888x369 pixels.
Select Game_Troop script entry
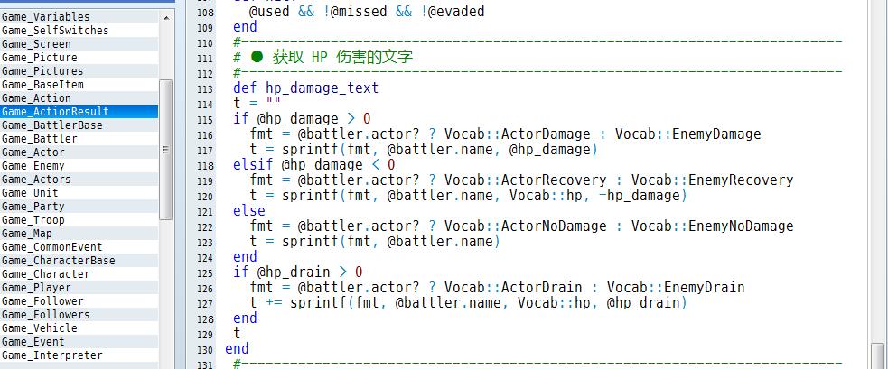coord(79,219)
